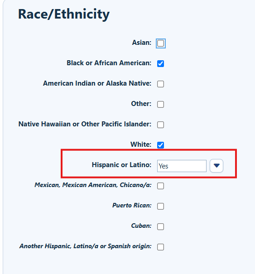Tick the Puerto Rican checkbox
Image resolution: width=255 pixels, height=274 pixels.
(160, 206)
